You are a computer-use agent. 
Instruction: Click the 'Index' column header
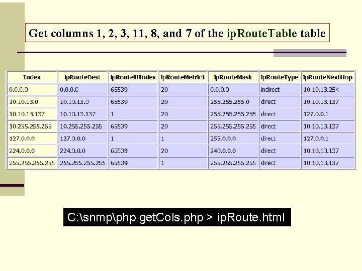(32, 77)
